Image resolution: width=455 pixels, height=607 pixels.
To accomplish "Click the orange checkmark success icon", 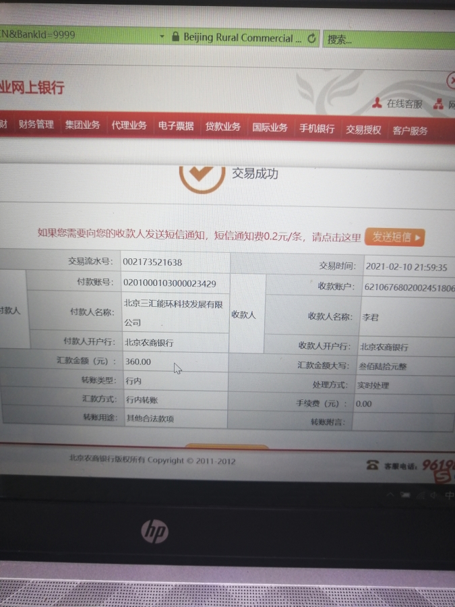I will coord(202,179).
